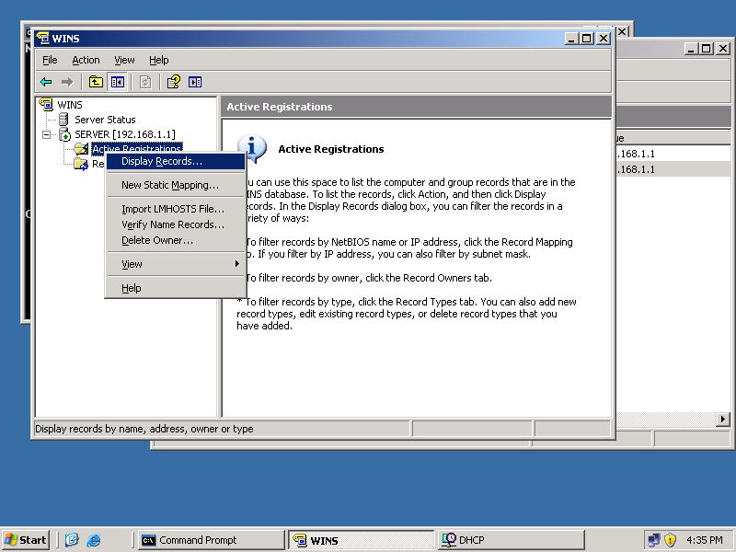The height and width of the screenshot is (552, 736).
Task: Click the Forward arrow toolbar icon
Action: (x=67, y=82)
